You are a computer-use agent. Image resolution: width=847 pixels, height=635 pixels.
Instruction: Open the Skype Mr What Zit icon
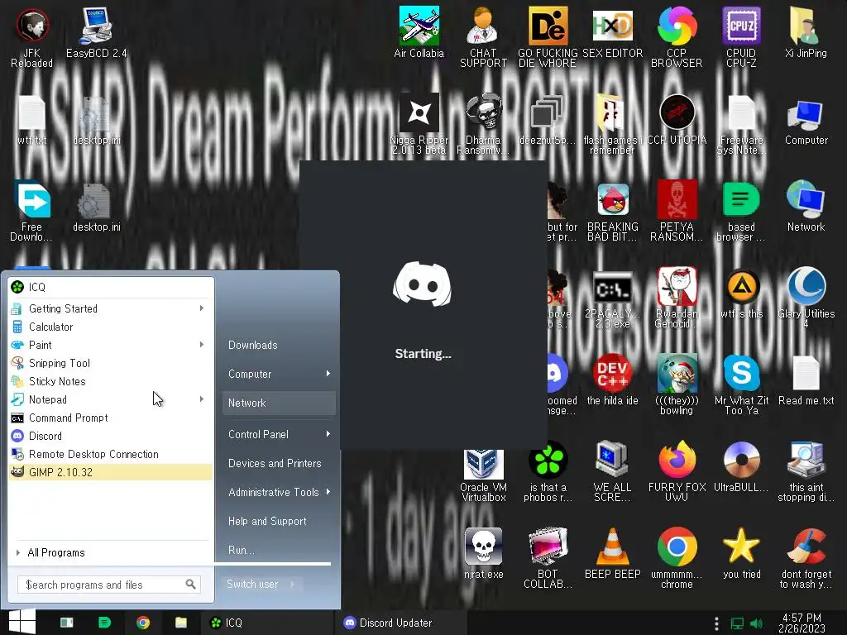tap(741, 384)
